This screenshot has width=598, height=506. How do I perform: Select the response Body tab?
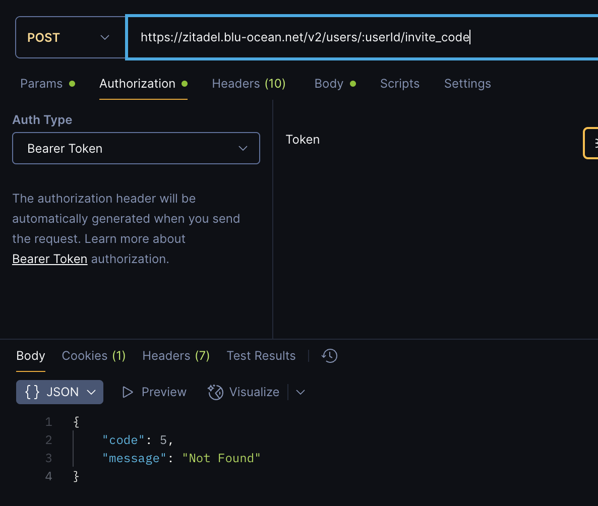click(x=31, y=355)
